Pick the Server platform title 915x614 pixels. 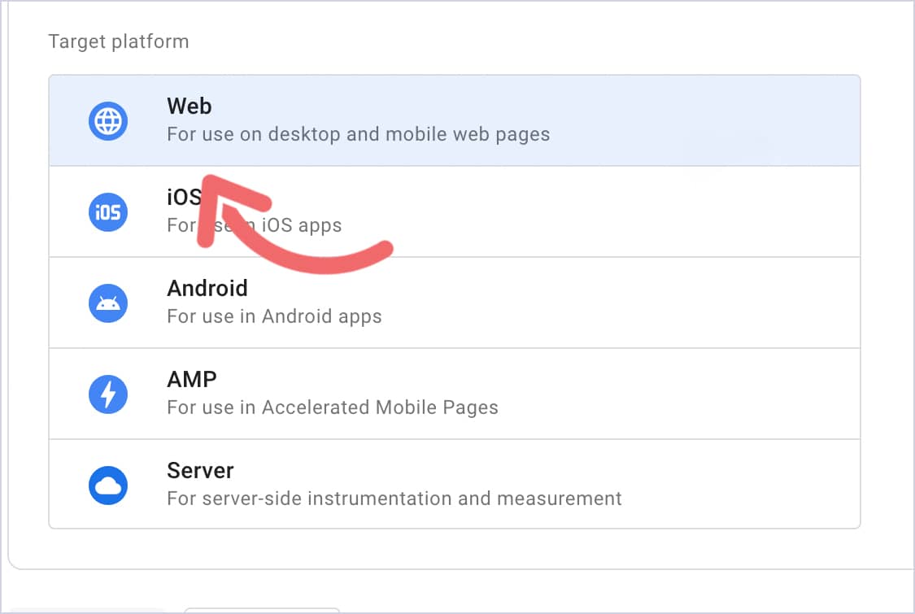200,470
